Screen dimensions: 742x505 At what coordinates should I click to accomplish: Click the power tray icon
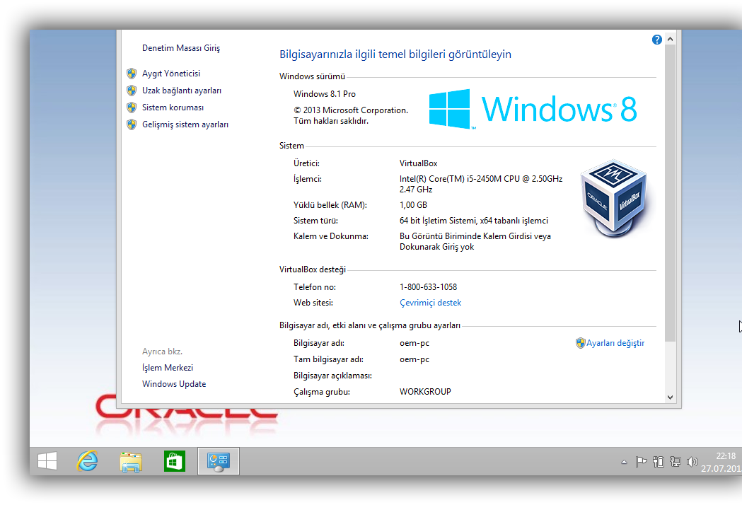659,461
